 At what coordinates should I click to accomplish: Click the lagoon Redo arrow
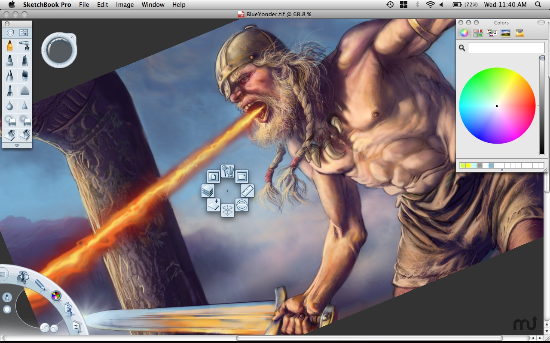(55, 328)
